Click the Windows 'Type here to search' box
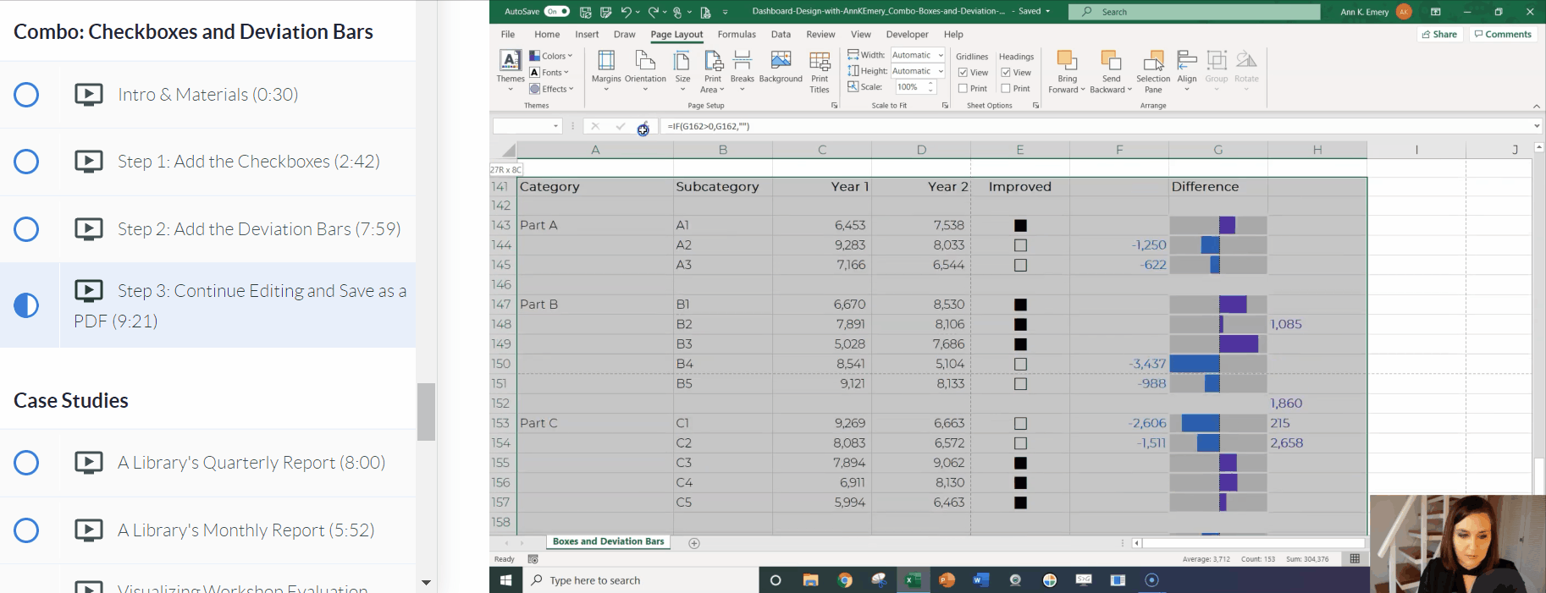Image resolution: width=1546 pixels, height=593 pixels. 640,580
